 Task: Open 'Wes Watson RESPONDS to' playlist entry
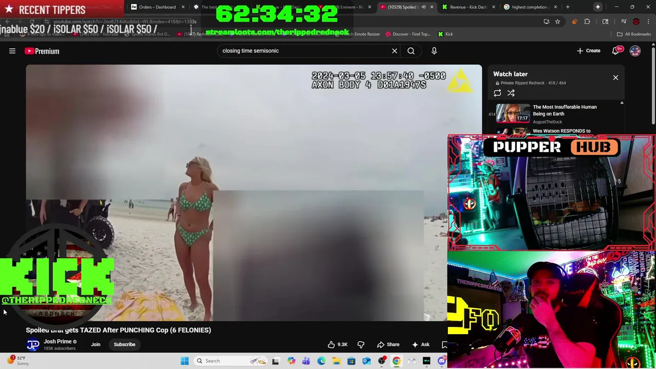[562, 131]
